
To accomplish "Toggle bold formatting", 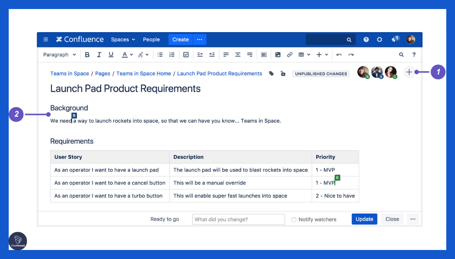I will click(x=87, y=54).
